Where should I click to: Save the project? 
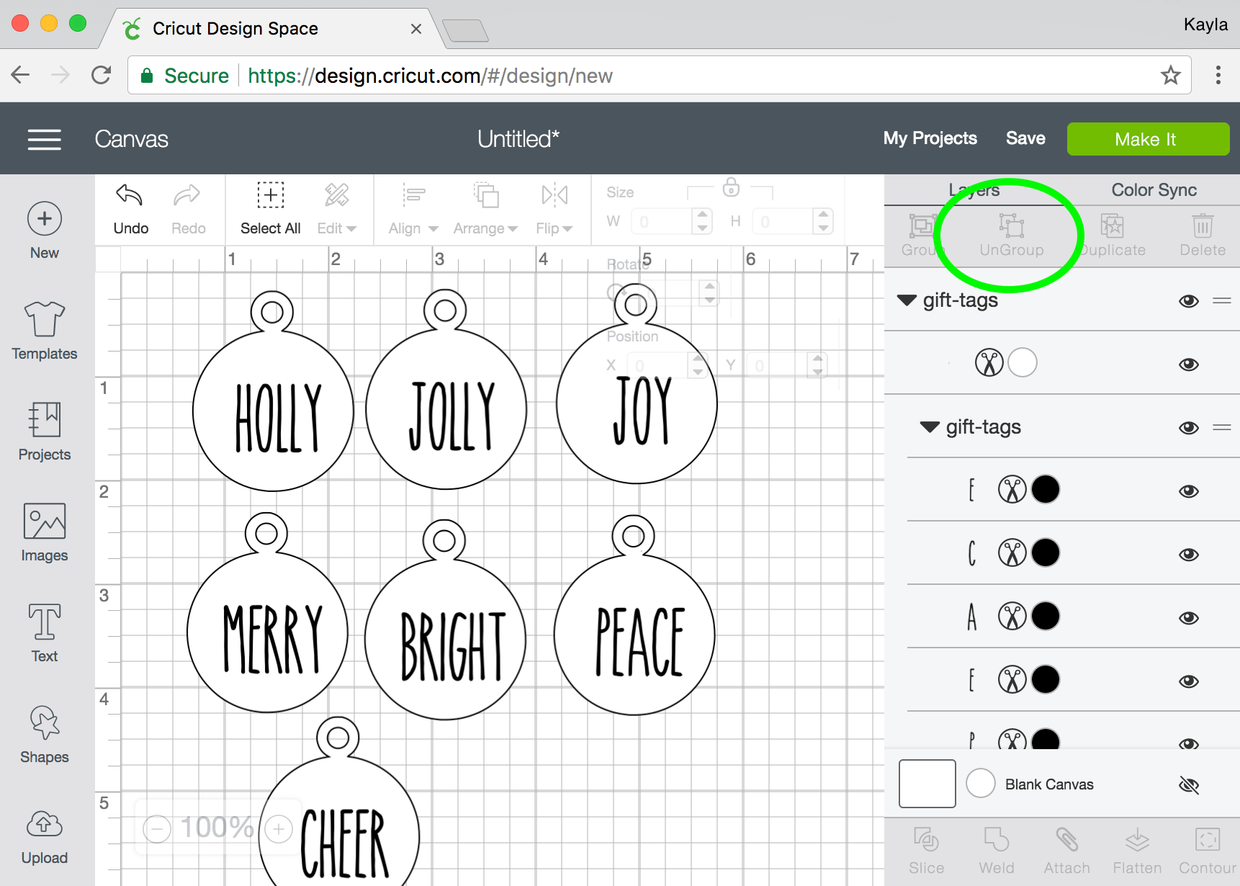pyautogui.click(x=1025, y=138)
